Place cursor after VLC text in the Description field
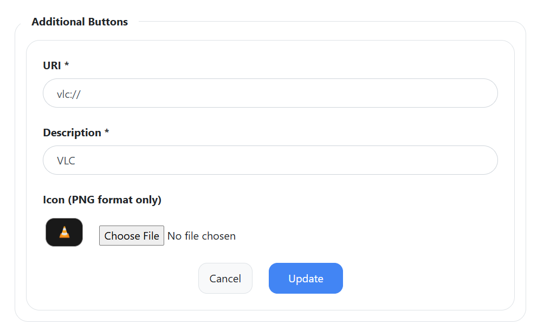This screenshot has height=331, width=537. [x=76, y=161]
